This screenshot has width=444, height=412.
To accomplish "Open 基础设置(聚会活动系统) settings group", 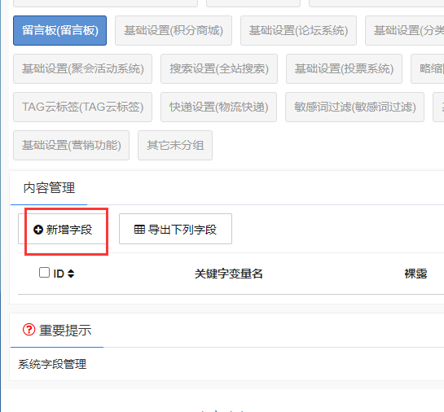I will 82,68.
